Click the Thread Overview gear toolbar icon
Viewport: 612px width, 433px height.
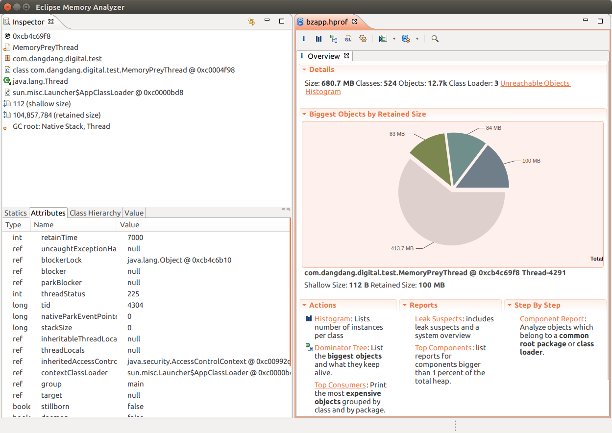point(363,39)
